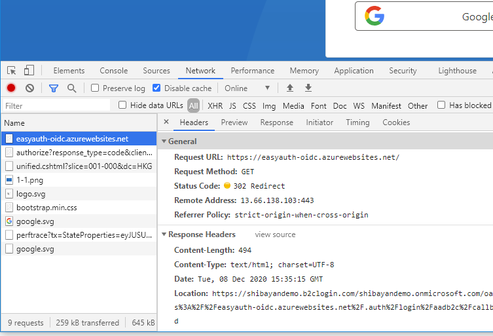Filter requests by Font

(318, 105)
